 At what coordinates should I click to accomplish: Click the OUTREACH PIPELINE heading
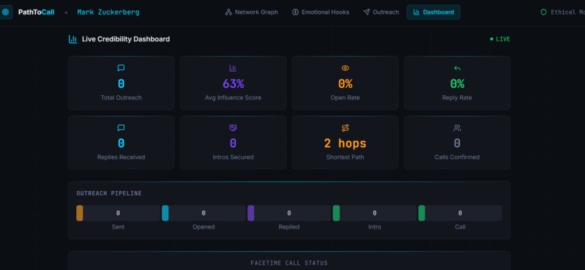point(109,194)
